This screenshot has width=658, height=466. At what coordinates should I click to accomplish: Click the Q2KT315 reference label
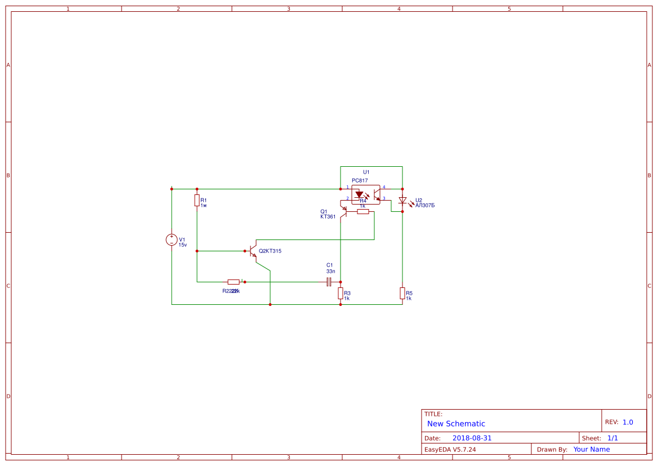[x=270, y=250]
